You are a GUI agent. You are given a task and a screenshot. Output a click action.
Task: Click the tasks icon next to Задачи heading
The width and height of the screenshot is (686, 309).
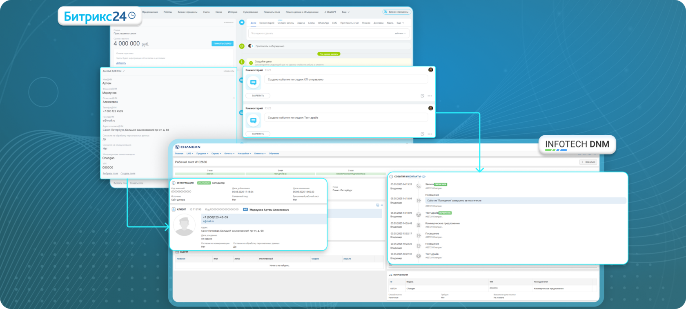click(176, 252)
